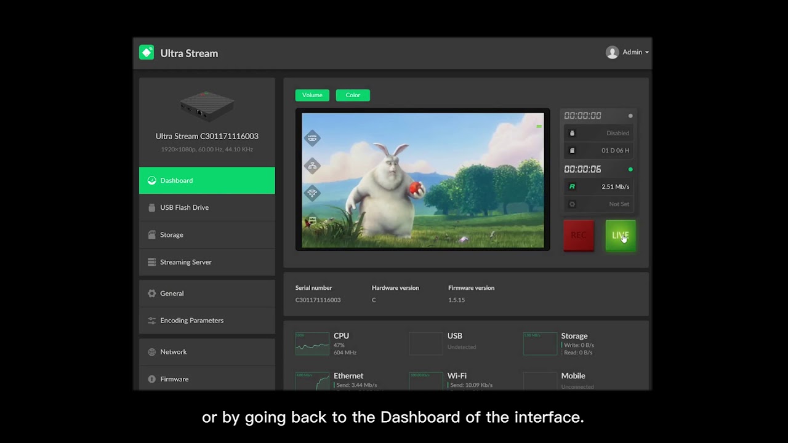Click the green Volume button
This screenshot has height=443, width=788.
pyautogui.click(x=312, y=95)
